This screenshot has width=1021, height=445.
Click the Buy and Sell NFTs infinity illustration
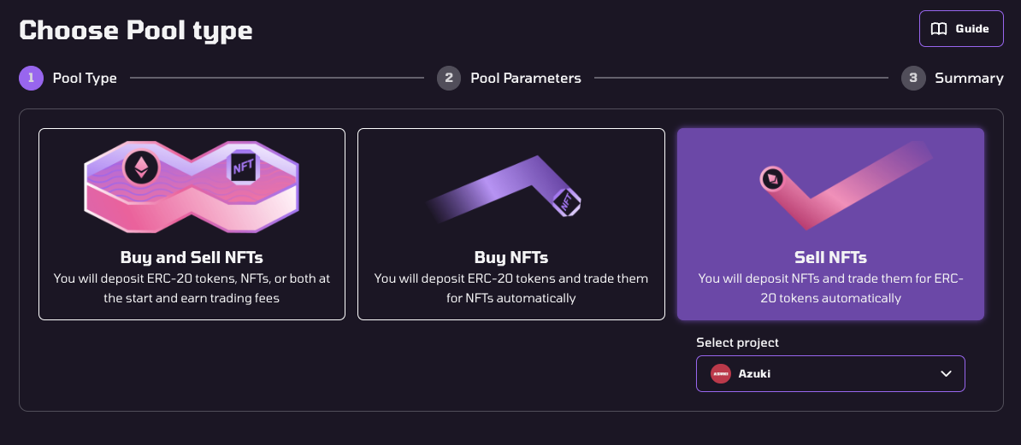(x=192, y=184)
